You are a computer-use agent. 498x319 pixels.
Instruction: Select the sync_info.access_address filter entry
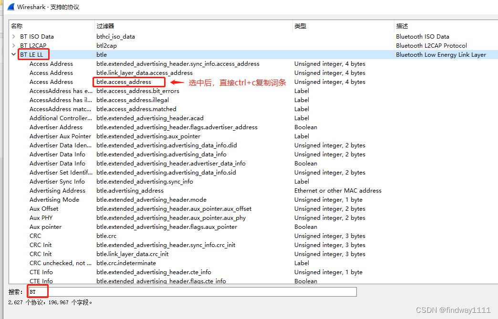click(178, 64)
